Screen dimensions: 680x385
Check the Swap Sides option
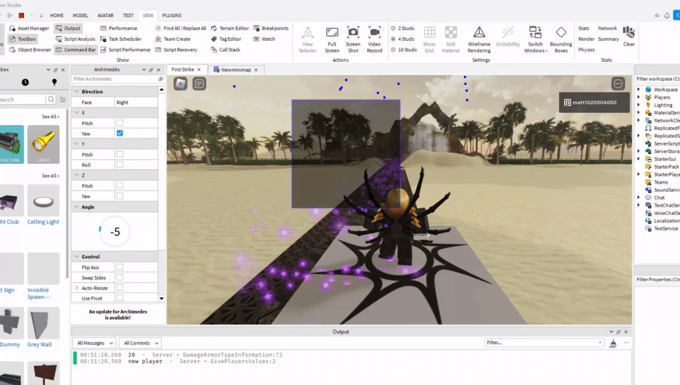(x=120, y=278)
